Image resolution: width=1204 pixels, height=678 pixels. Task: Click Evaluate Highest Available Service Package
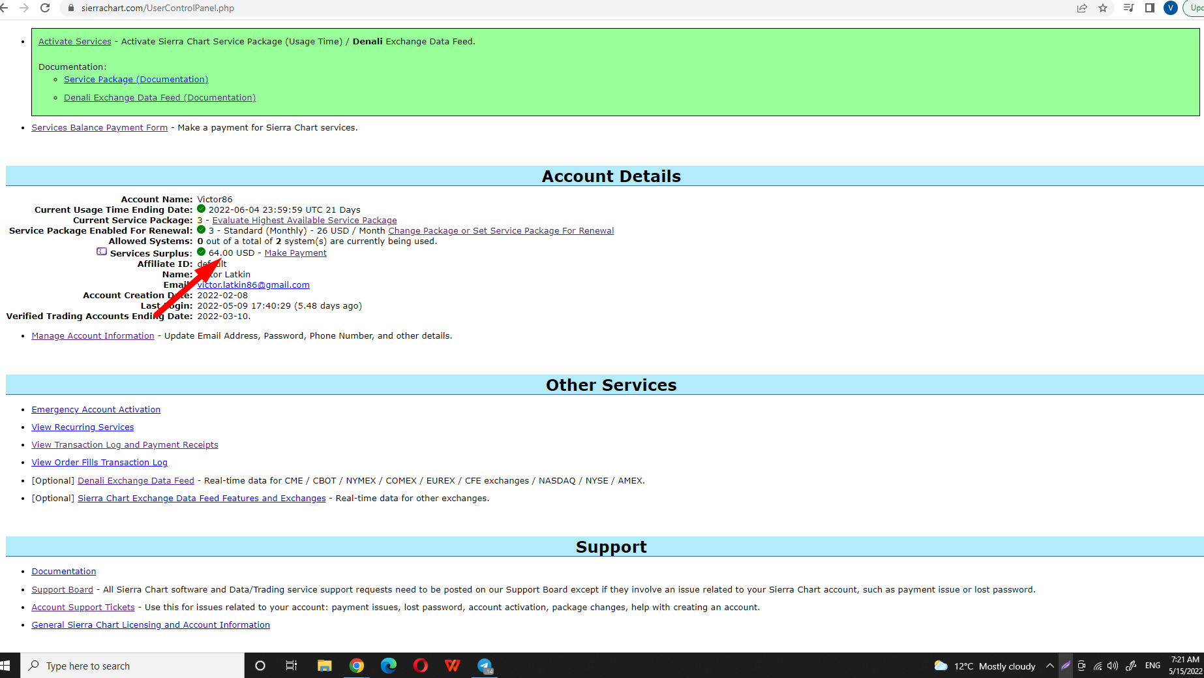305,220
